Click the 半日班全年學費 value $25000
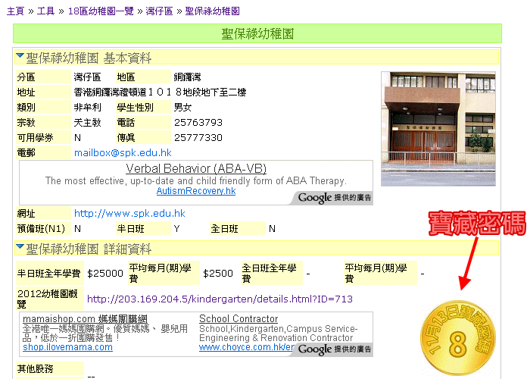The width and height of the screenshot is (527, 379). point(105,274)
